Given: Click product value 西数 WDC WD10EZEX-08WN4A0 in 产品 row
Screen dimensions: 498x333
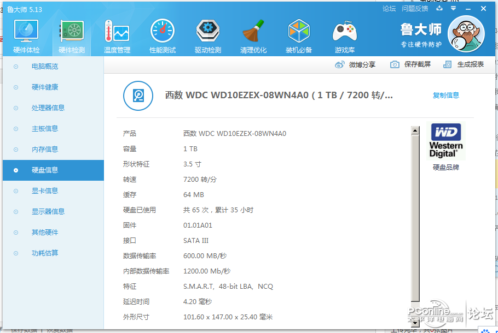Looking at the screenshot, I should (x=235, y=134).
